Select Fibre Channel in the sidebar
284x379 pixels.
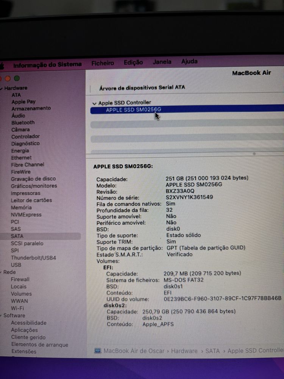pyautogui.click(x=28, y=164)
